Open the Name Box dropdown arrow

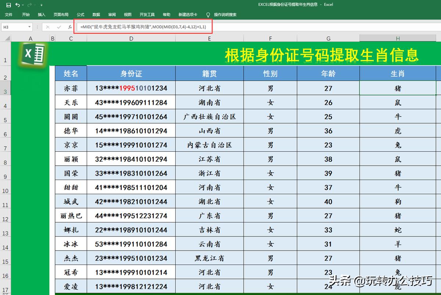[29, 27]
